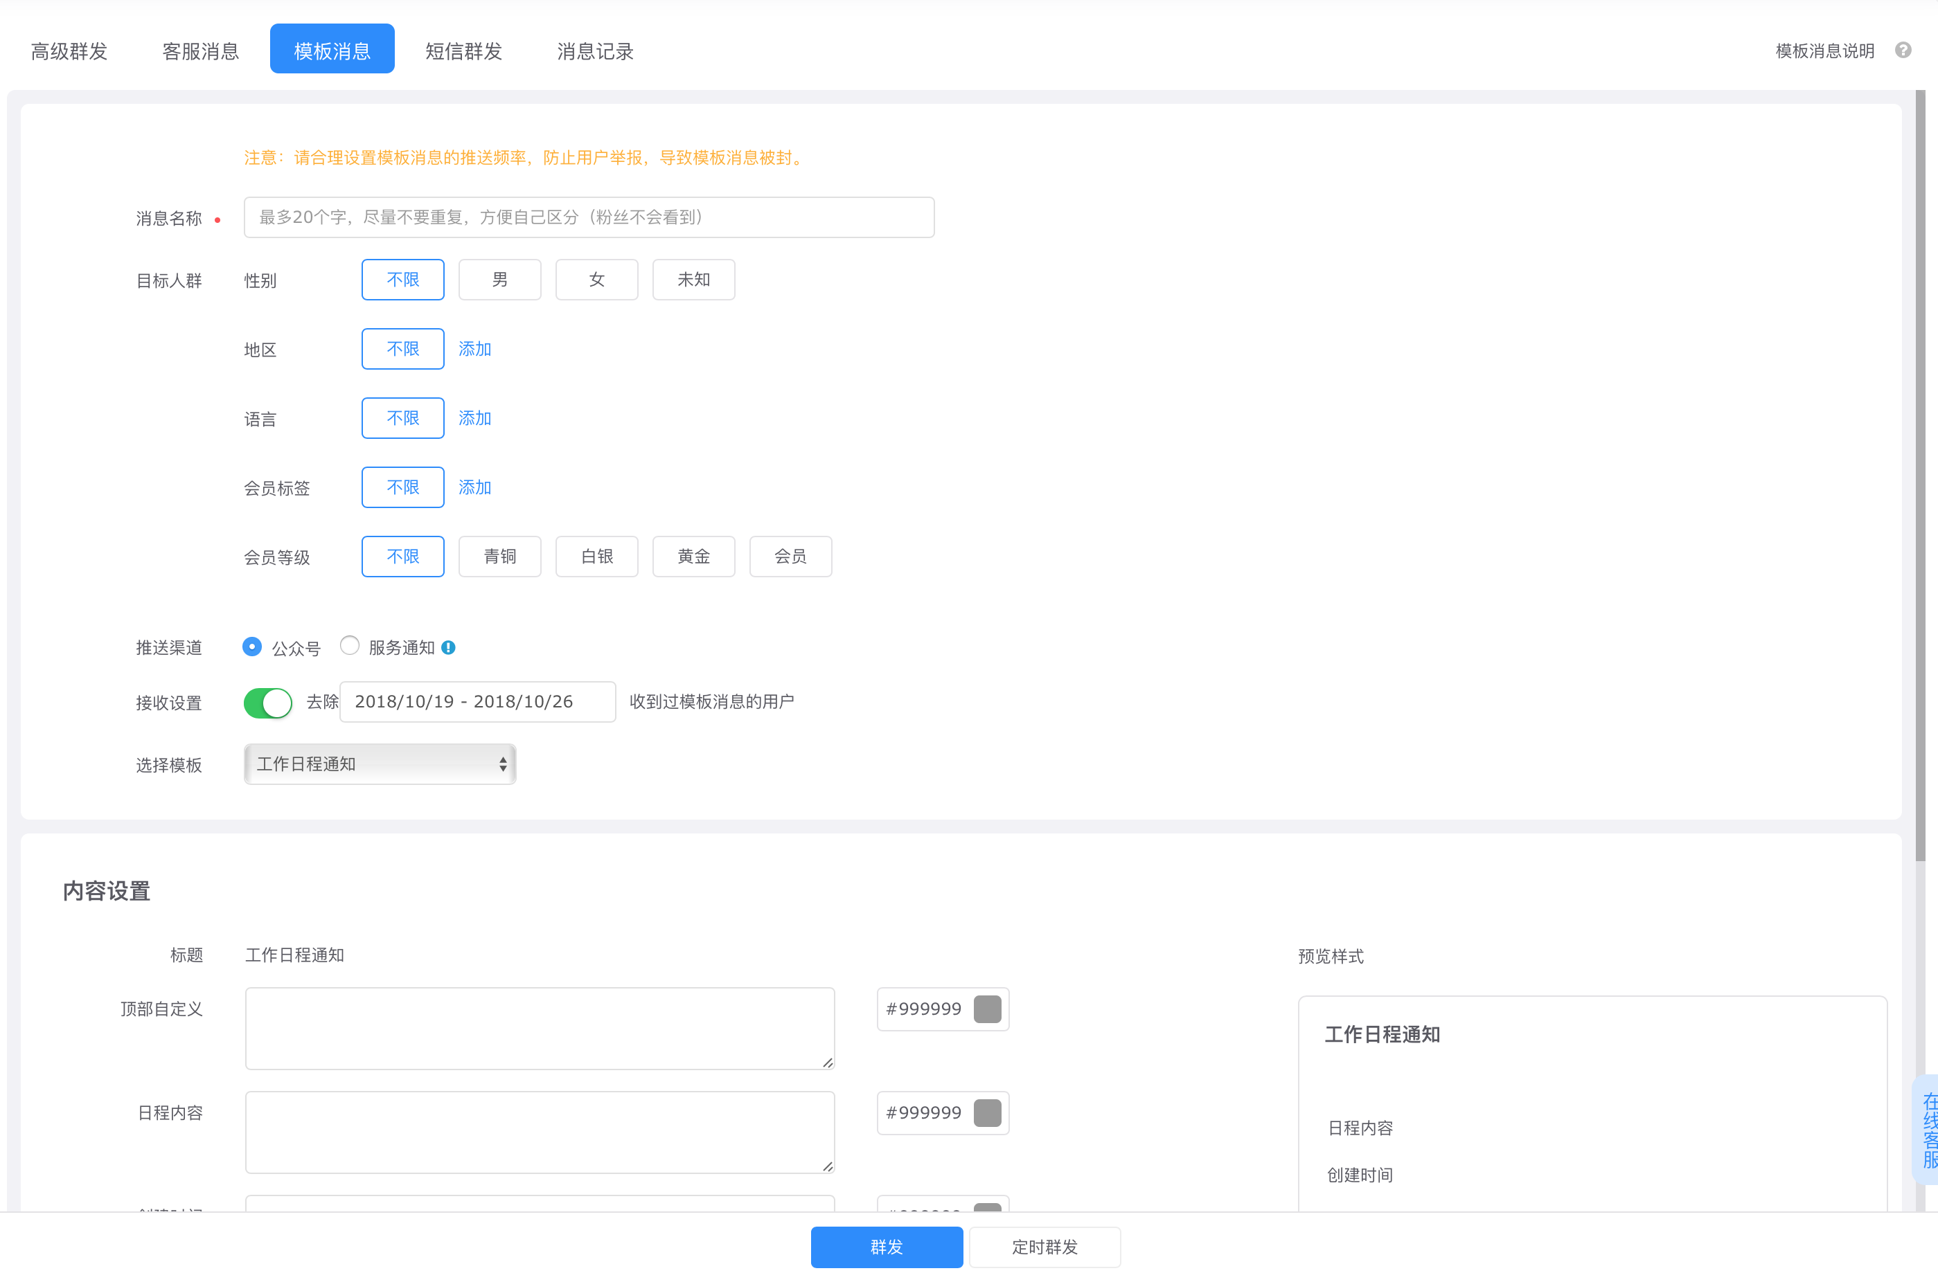Image resolution: width=1938 pixels, height=1282 pixels.
Task: Add a language via 语言 添加 link
Action: point(474,419)
